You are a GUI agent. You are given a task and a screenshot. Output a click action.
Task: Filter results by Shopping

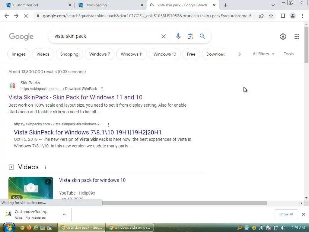pos(69,54)
